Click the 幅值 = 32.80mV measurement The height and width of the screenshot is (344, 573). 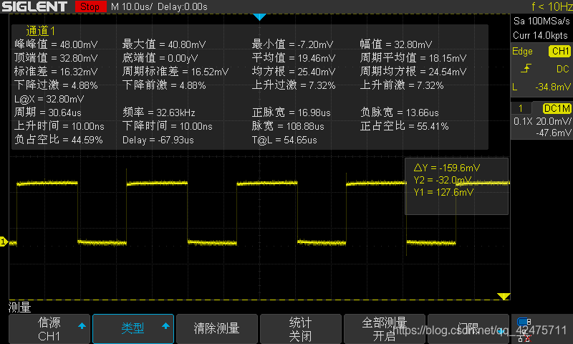396,44
